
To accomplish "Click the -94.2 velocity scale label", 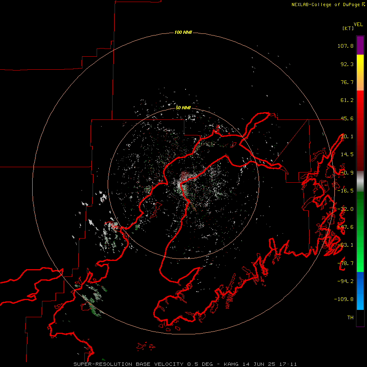I will [345, 281].
